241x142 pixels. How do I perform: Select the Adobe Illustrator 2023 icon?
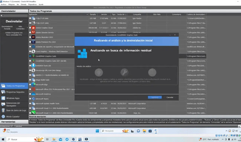34,37
